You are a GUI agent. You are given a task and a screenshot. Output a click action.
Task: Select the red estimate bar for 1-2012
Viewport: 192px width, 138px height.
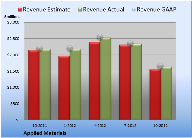(x=64, y=88)
